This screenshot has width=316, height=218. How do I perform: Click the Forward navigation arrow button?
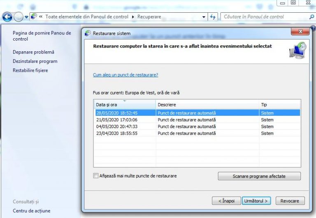[18, 17]
